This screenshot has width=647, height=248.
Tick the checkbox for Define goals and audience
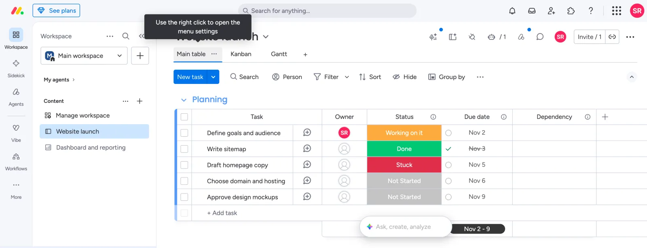(184, 133)
